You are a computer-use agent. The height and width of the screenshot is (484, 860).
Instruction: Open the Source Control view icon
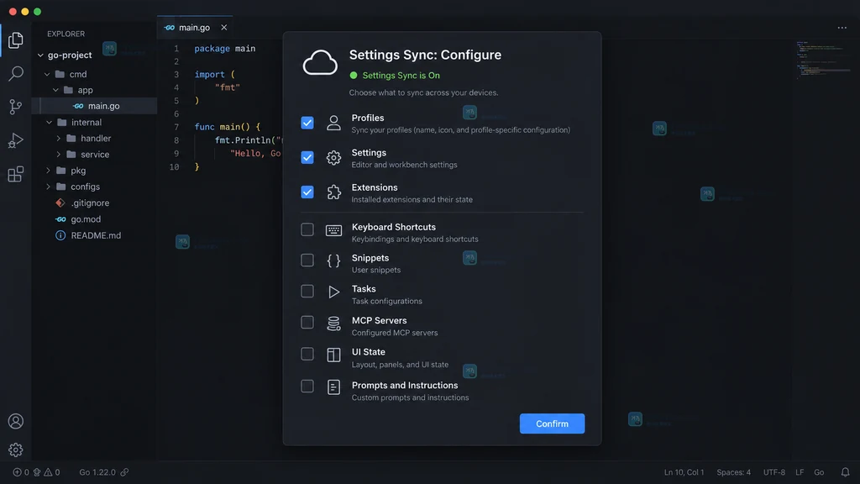click(x=15, y=107)
